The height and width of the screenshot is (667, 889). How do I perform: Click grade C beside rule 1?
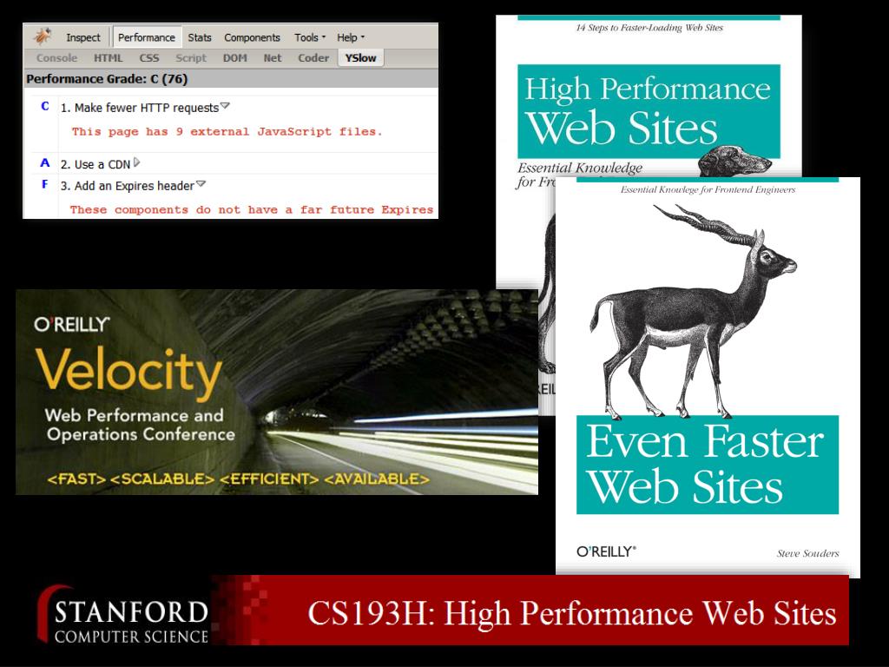pos(45,106)
